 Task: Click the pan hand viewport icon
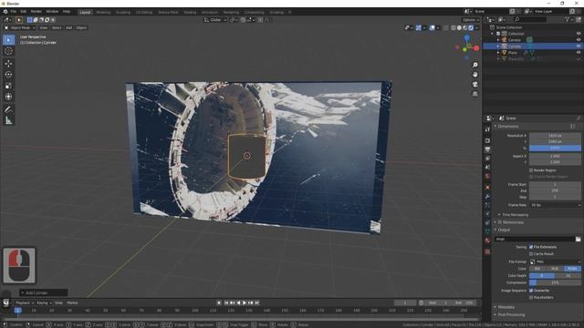coord(475,75)
